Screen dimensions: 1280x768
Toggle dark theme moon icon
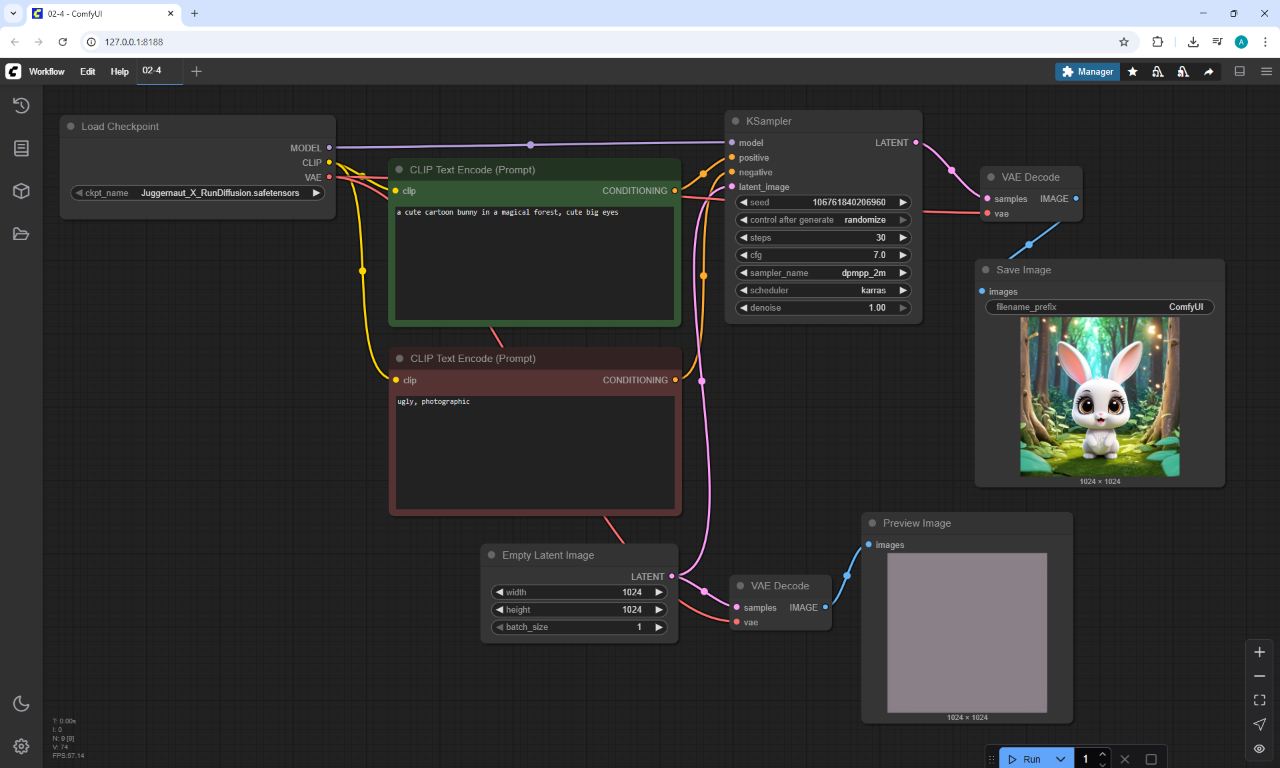pos(21,703)
